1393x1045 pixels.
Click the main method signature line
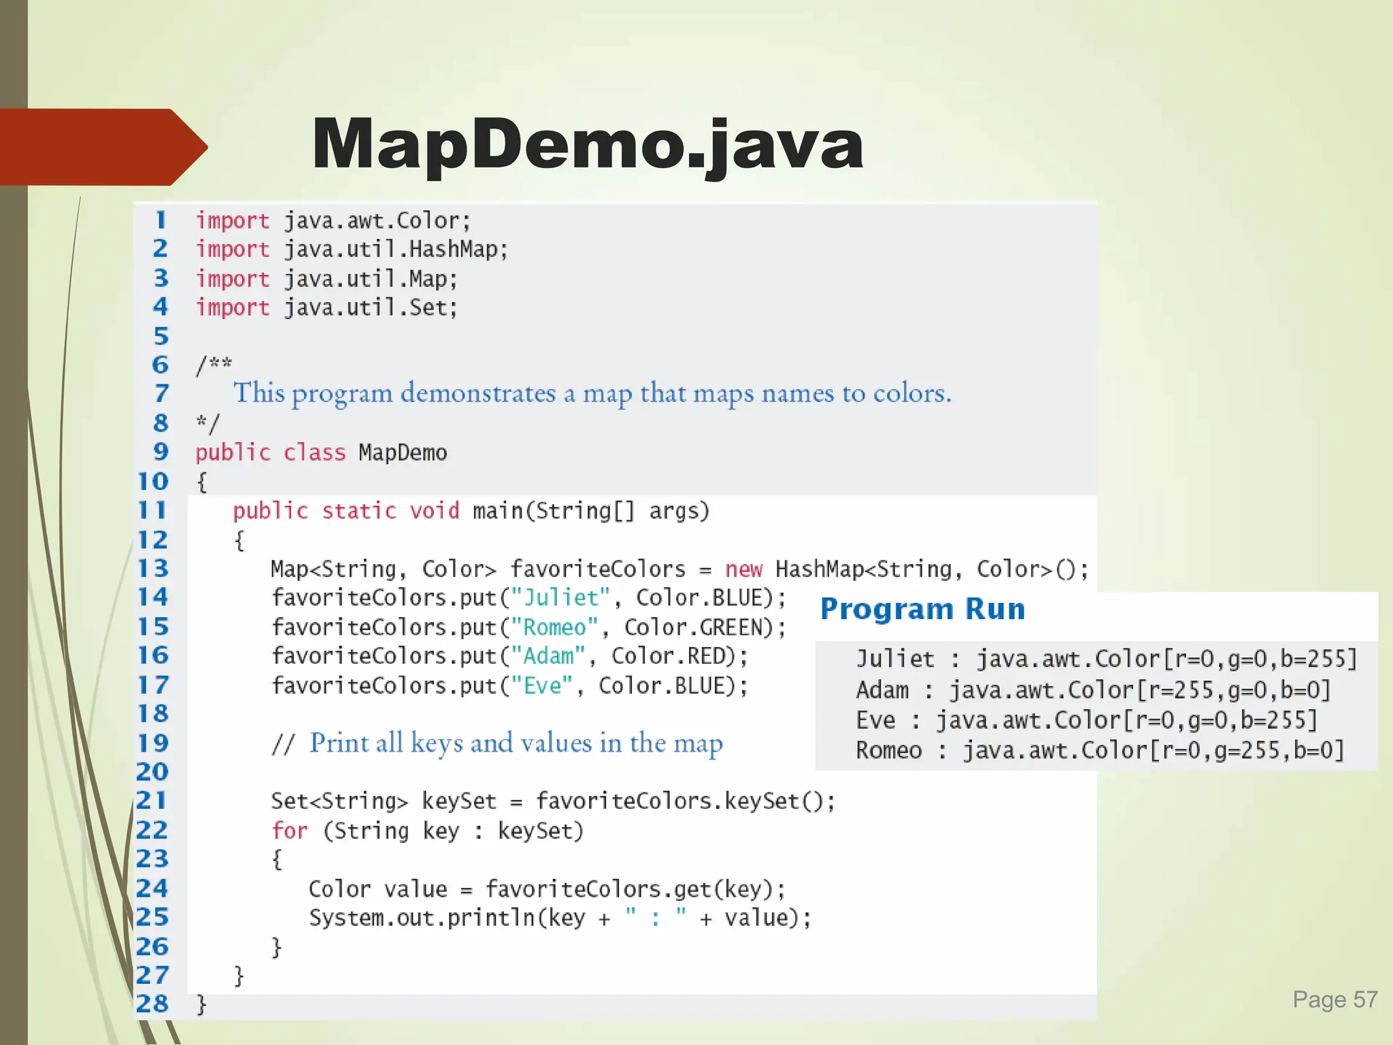point(471,511)
